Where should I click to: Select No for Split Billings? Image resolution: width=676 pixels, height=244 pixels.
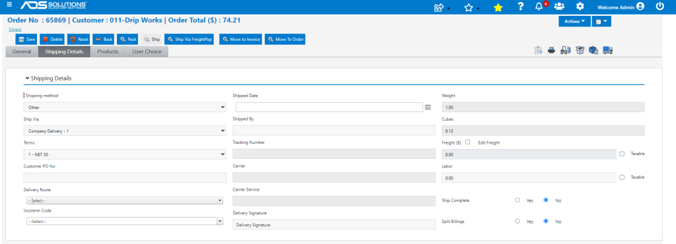coord(546,221)
